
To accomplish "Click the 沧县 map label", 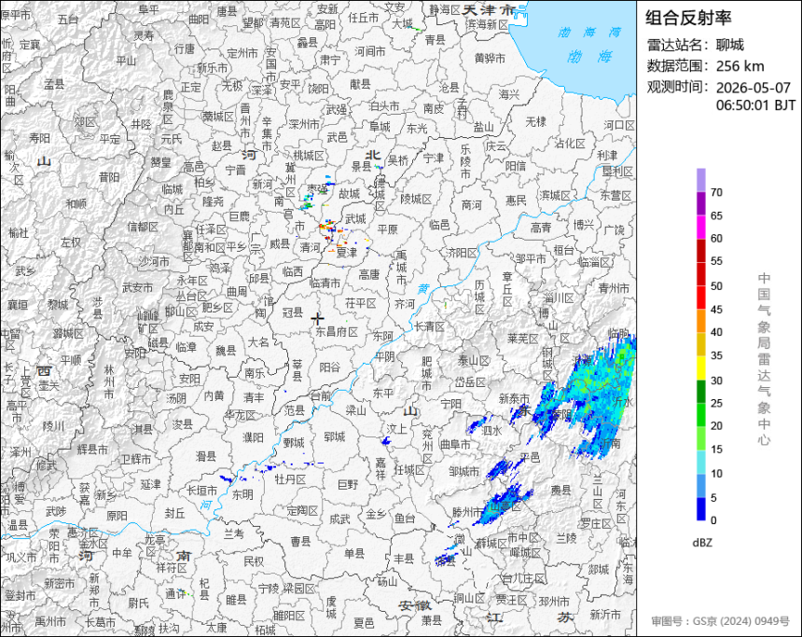I will click(449, 88).
